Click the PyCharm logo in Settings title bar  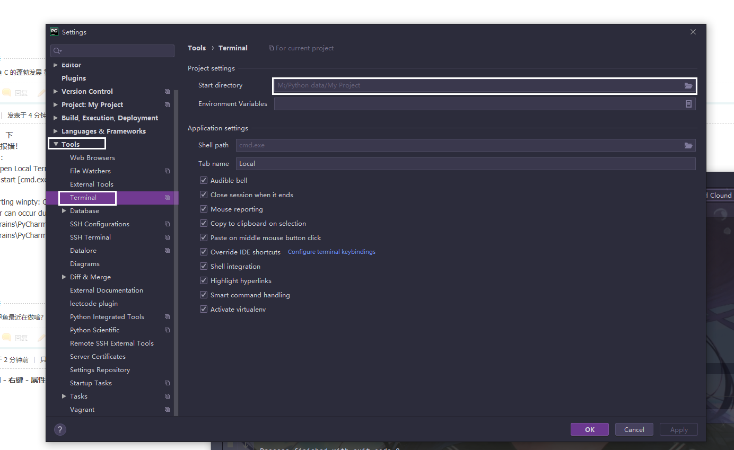point(54,32)
